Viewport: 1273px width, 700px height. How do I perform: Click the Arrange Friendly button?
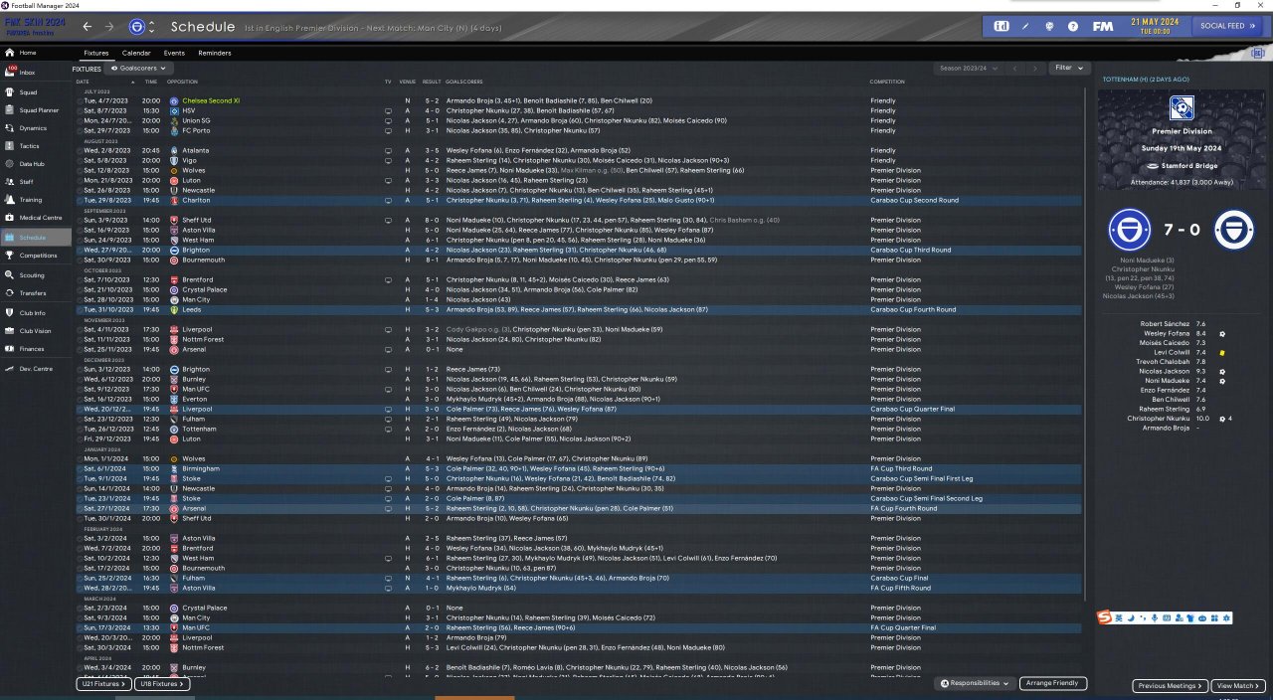coord(1053,684)
